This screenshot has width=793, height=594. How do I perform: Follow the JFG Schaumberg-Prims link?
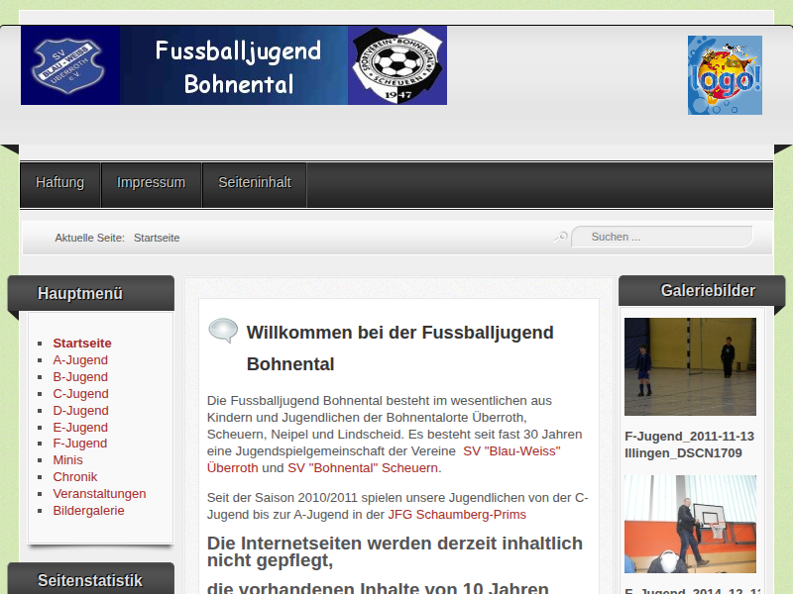(457, 515)
